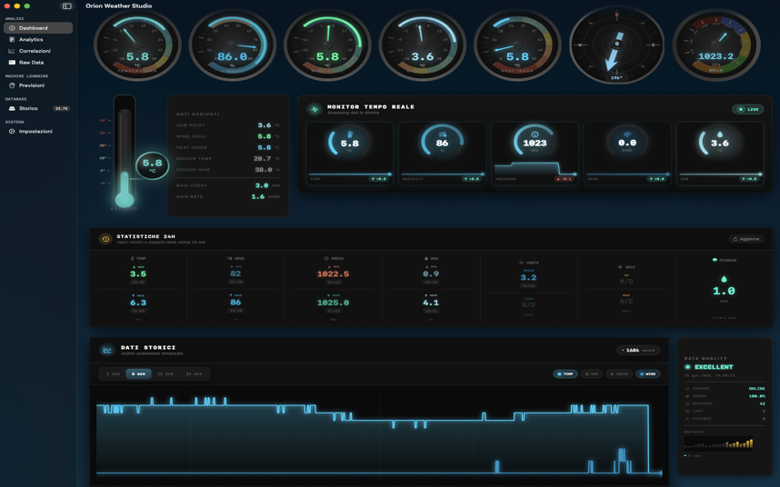Click the Dati Storici chart icon
780x487 pixels.
[x=107, y=351]
